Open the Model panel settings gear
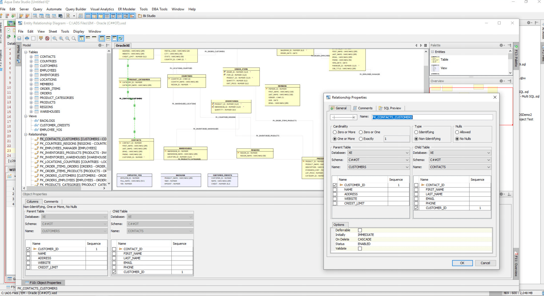 (x=100, y=45)
